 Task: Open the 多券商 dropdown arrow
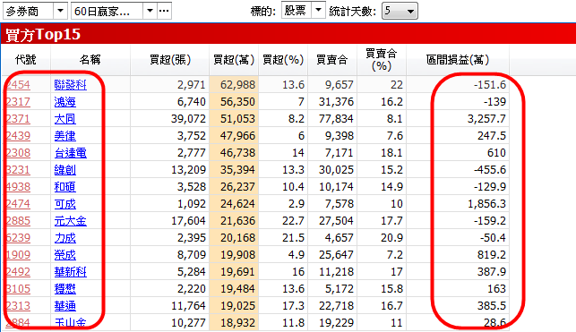(x=60, y=11)
